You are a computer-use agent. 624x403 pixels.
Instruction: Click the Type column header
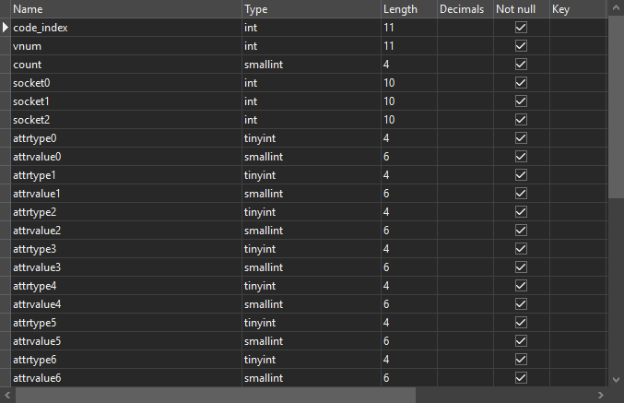coord(310,9)
